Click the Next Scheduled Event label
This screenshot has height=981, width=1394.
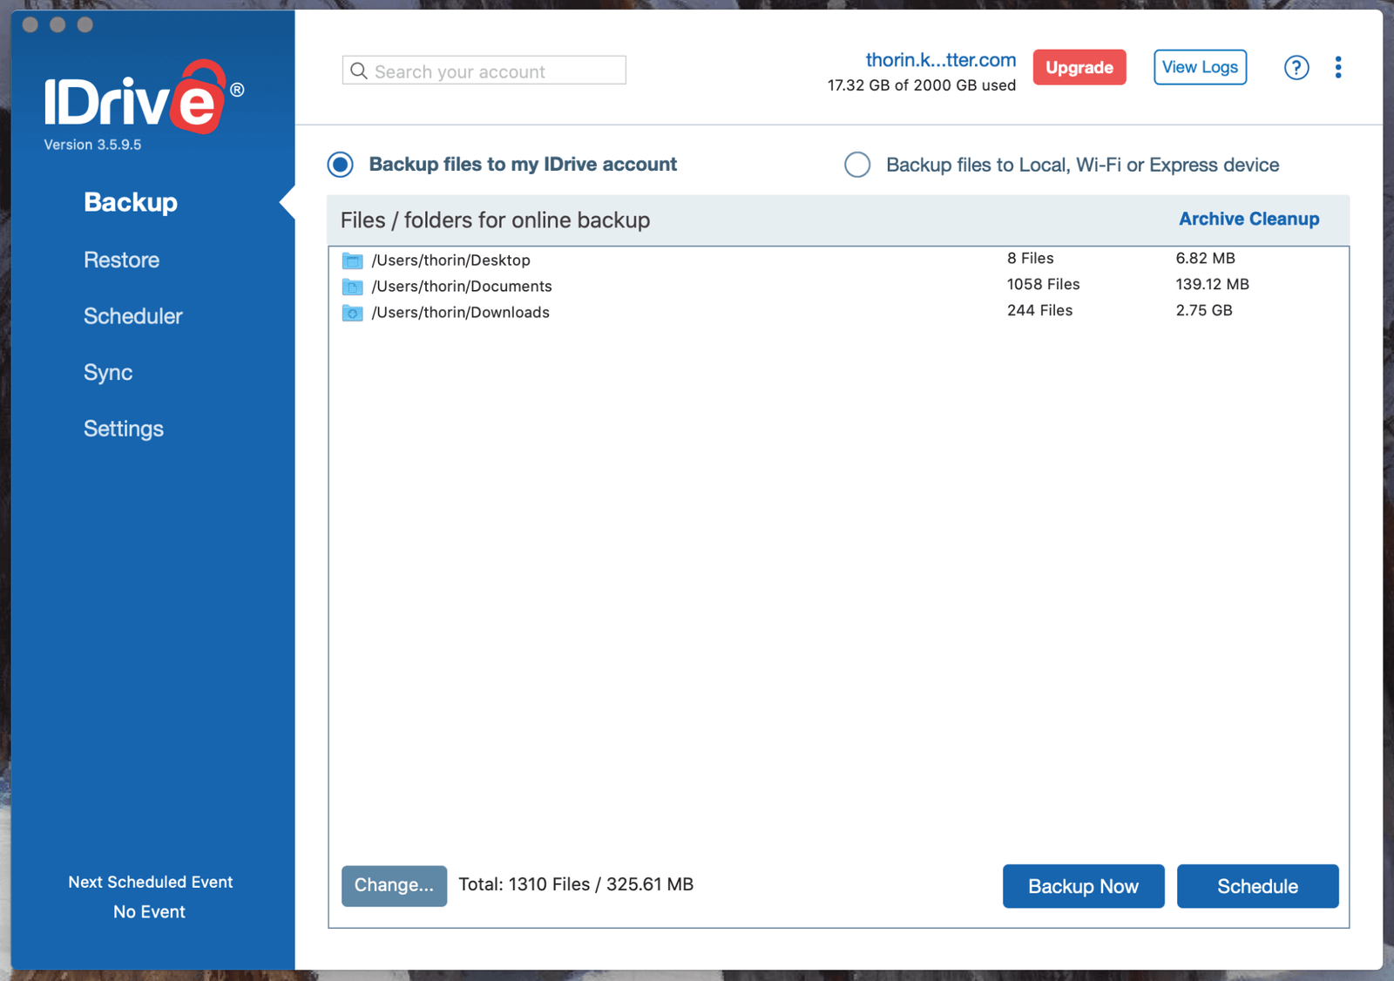(150, 882)
